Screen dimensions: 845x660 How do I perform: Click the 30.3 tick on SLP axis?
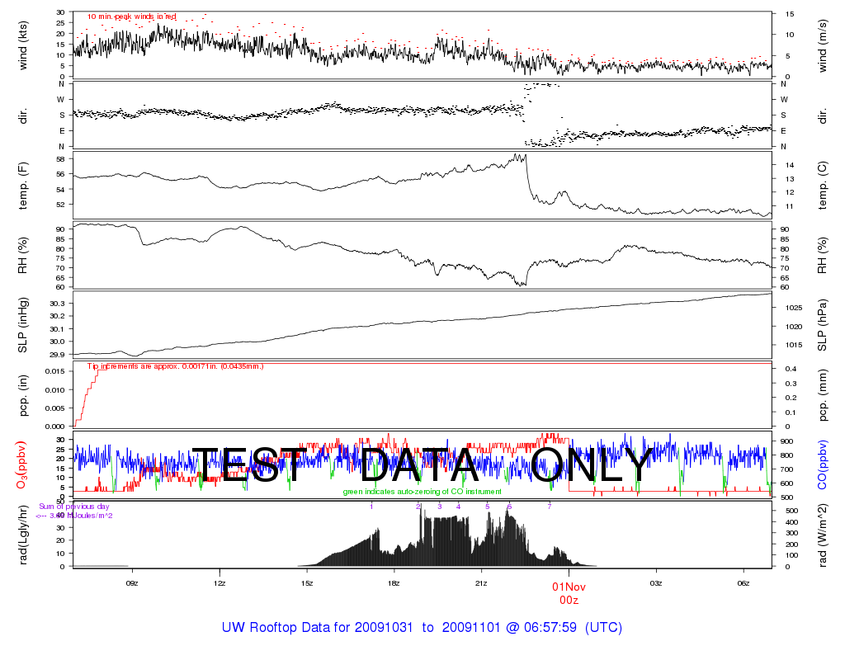click(x=57, y=304)
